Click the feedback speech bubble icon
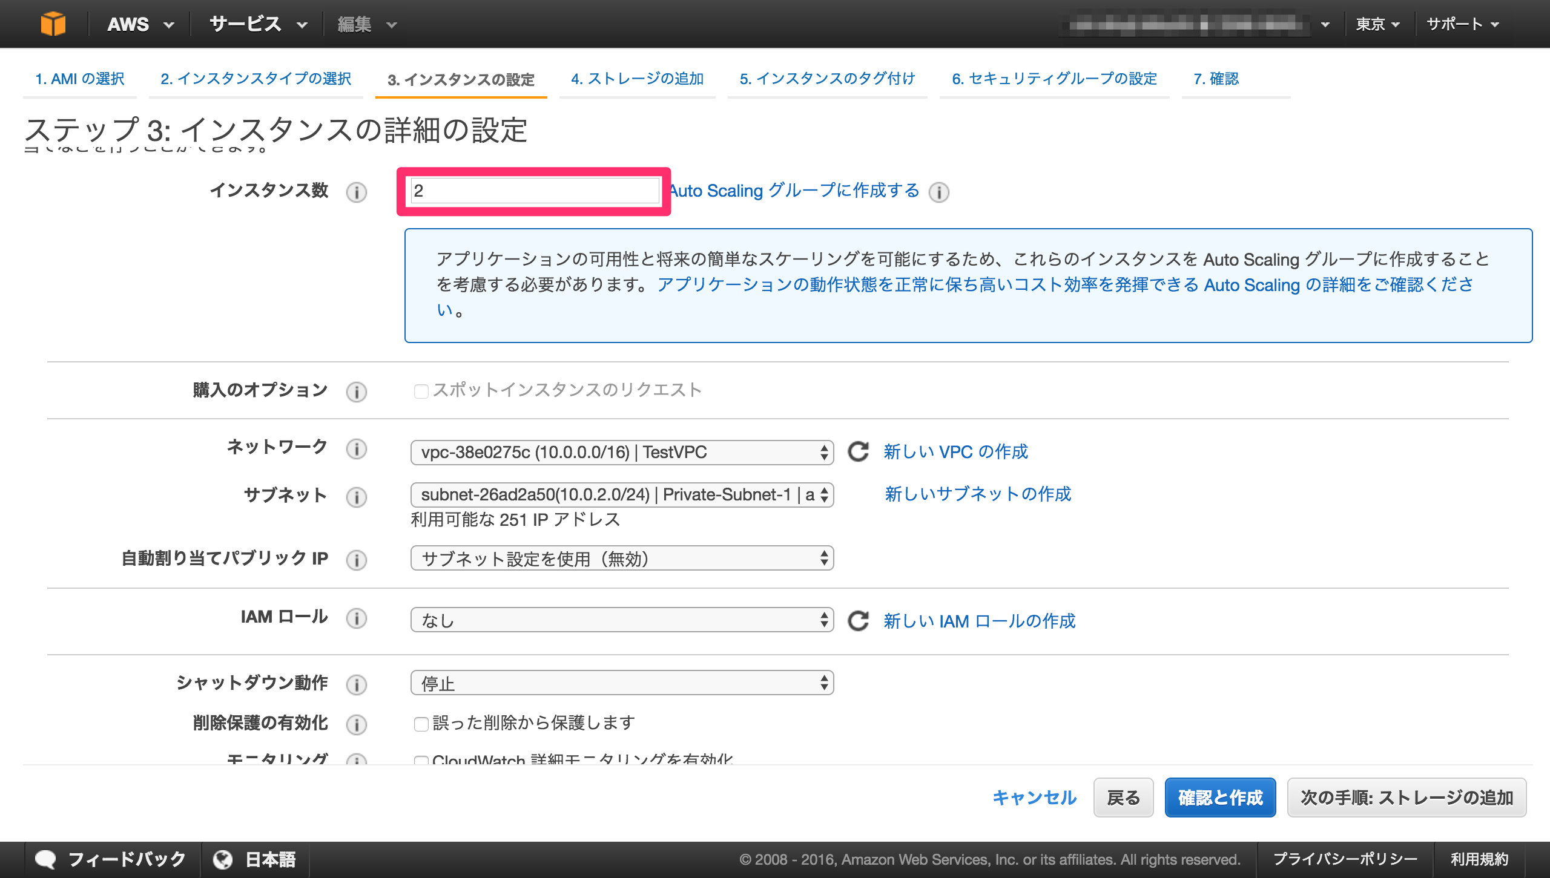Screen dimensions: 1550x878 click(x=45, y=859)
